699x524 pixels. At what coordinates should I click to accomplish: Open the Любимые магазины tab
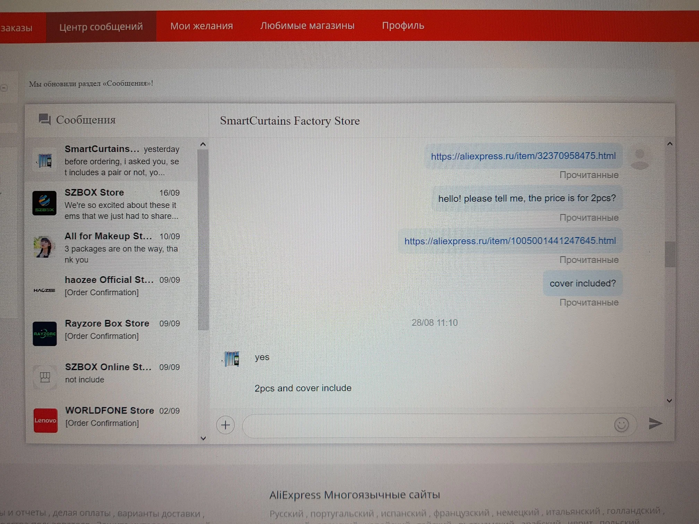click(x=307, y=26)
